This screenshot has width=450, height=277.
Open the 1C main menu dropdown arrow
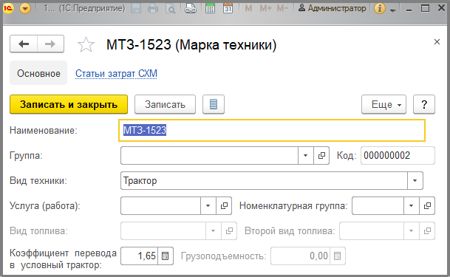tap(25, 9)
